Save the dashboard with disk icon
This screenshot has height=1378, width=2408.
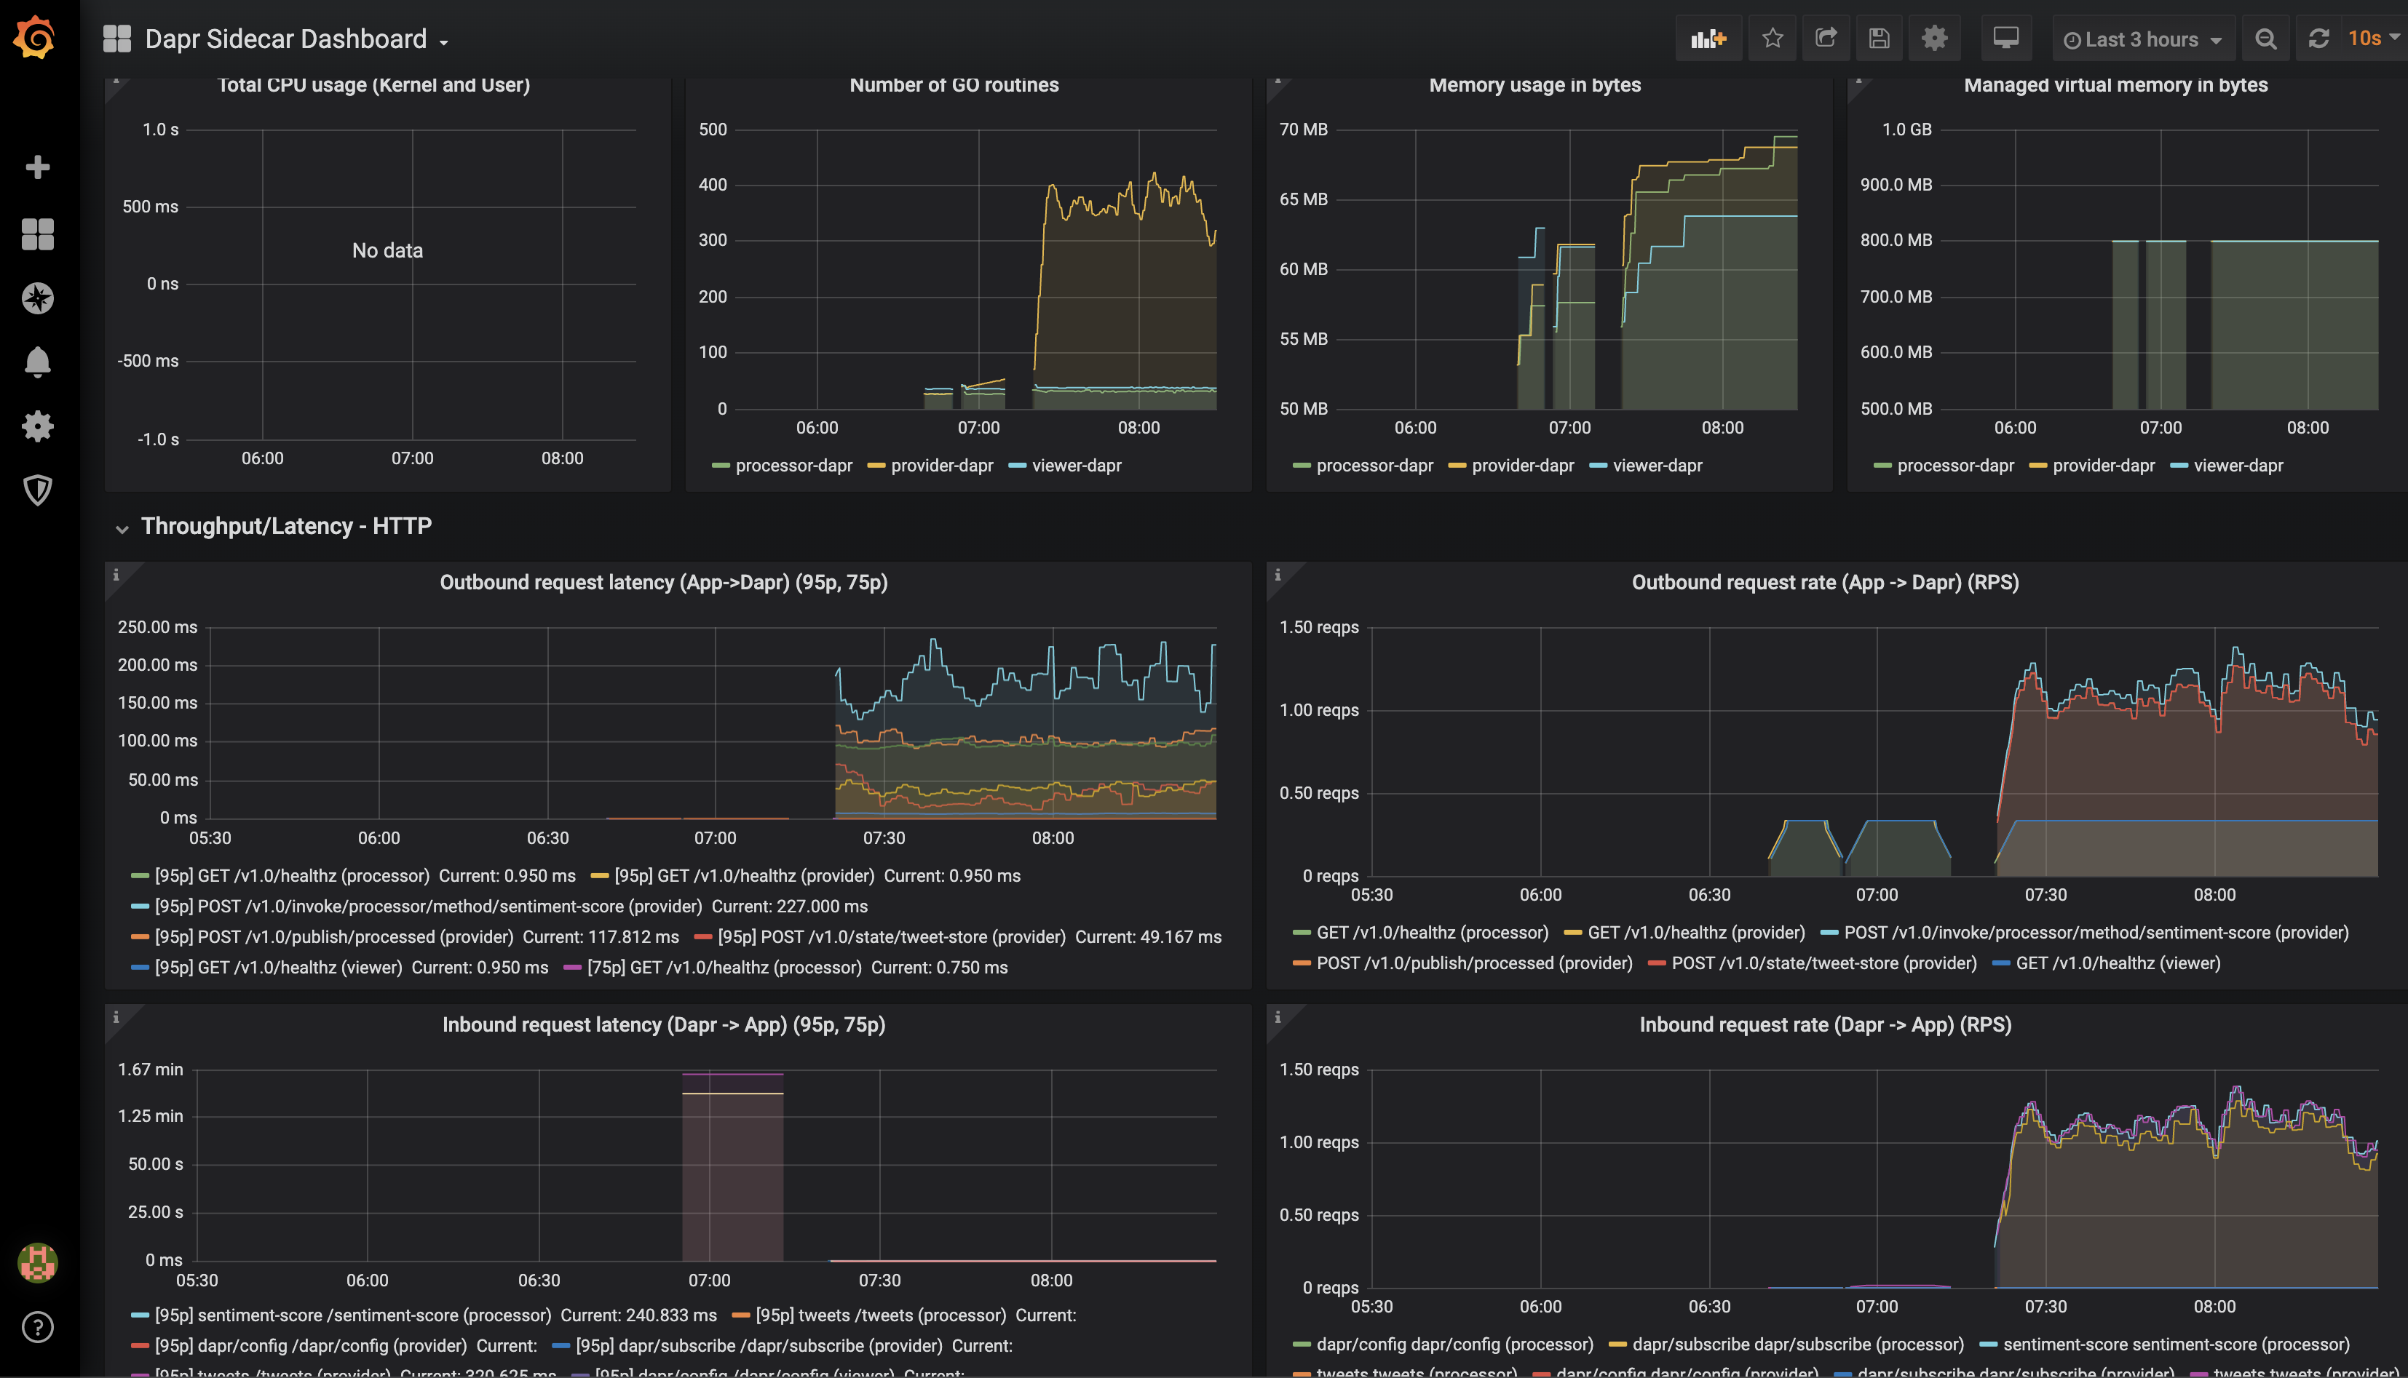click(x=1880, y=39)
